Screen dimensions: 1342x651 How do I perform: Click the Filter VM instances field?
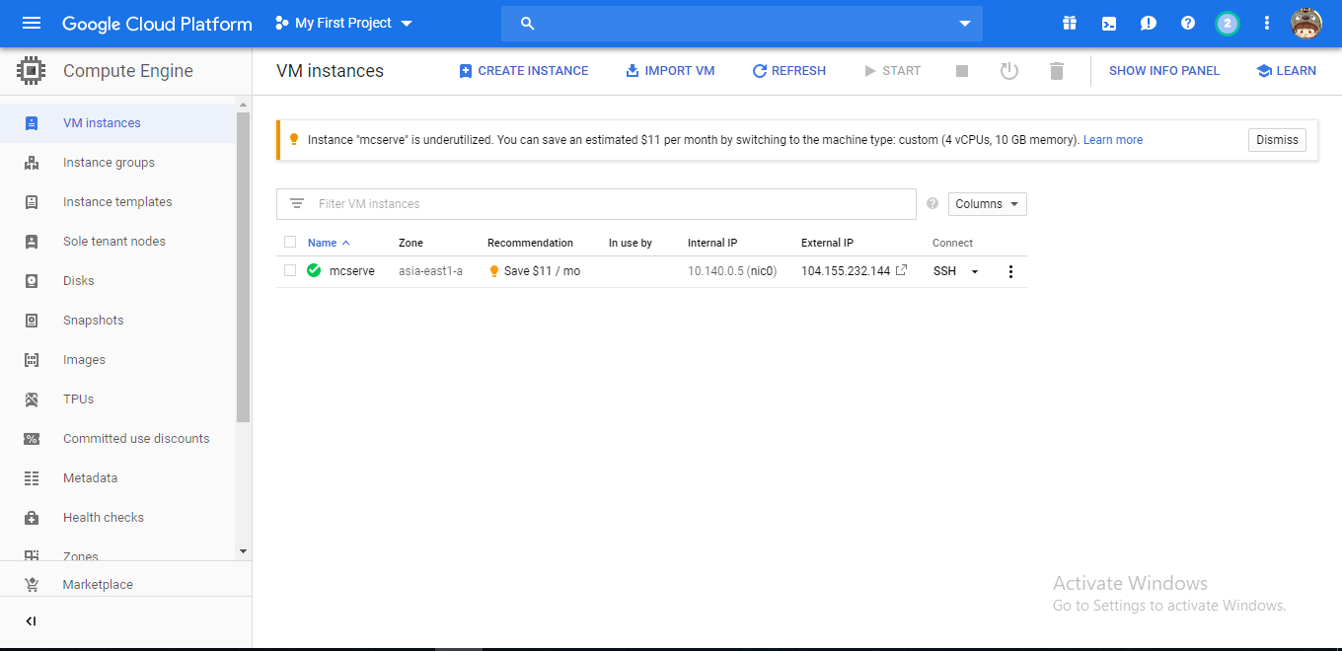pos(612,204)
